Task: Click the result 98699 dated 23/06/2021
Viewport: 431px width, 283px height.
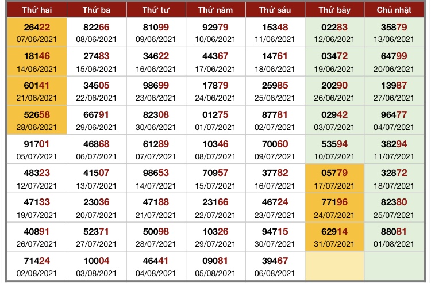Action: tap(156, 91)
